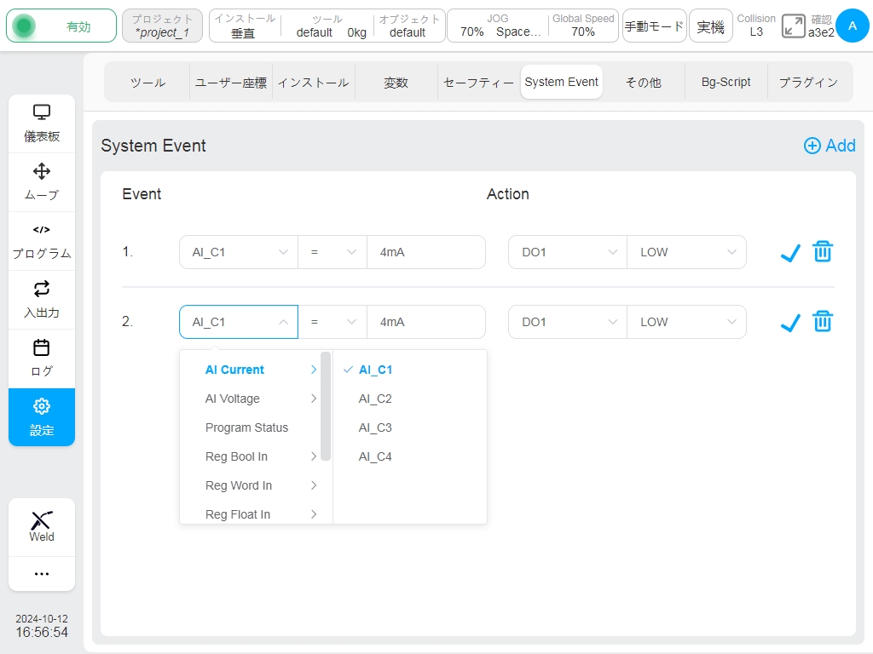873x654 pixels.
Task: Delete event row 2 with trash icon
Action: point(823,321)
